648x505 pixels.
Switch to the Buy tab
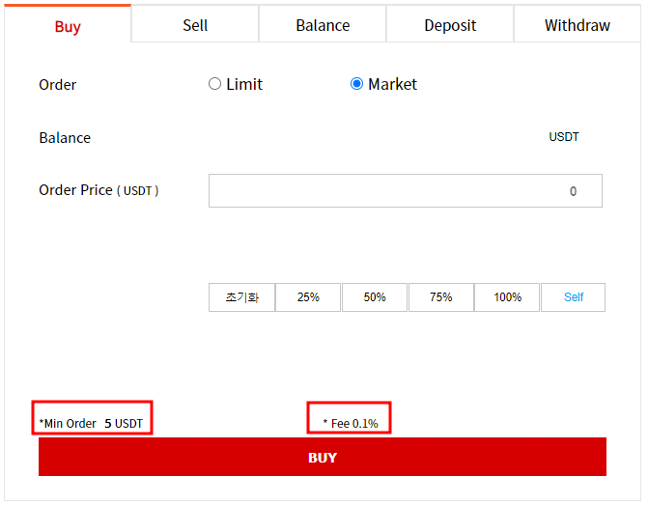(x=68, y=26)
